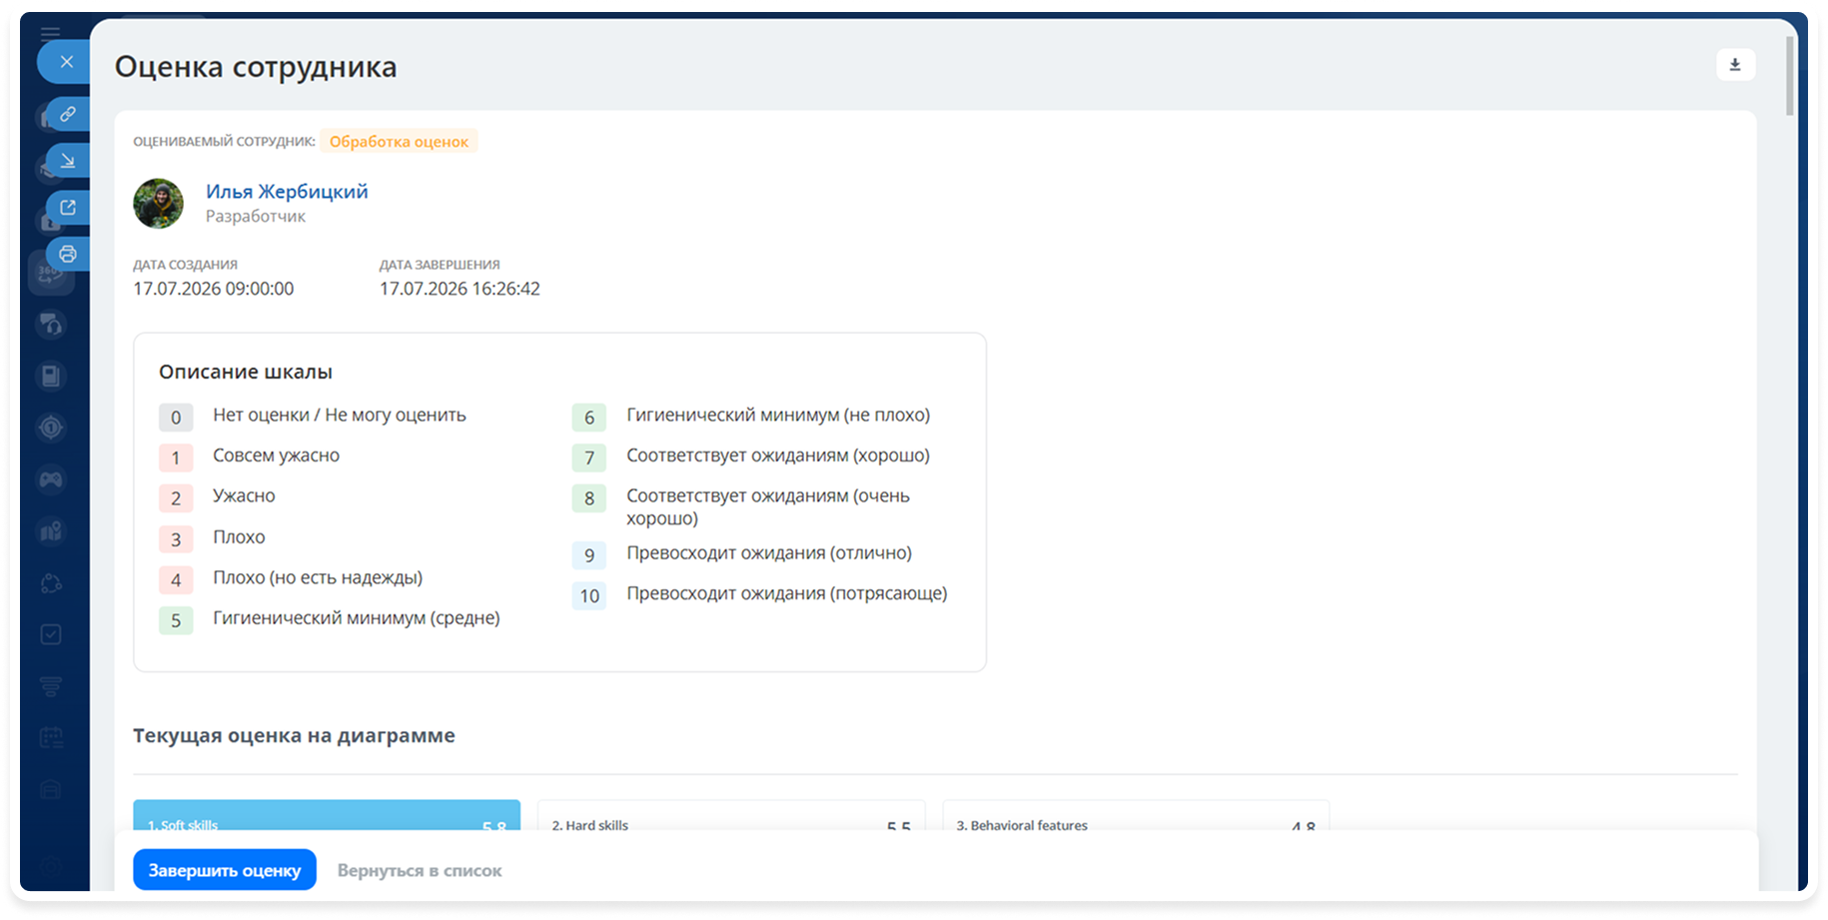Select the Behavioral features tab
This screenshot has width=1828, height=920.
tap(1136, 815)
